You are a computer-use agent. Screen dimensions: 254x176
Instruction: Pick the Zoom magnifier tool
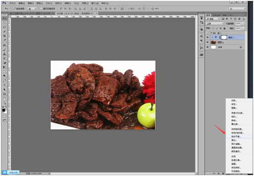tap(5, 103)
